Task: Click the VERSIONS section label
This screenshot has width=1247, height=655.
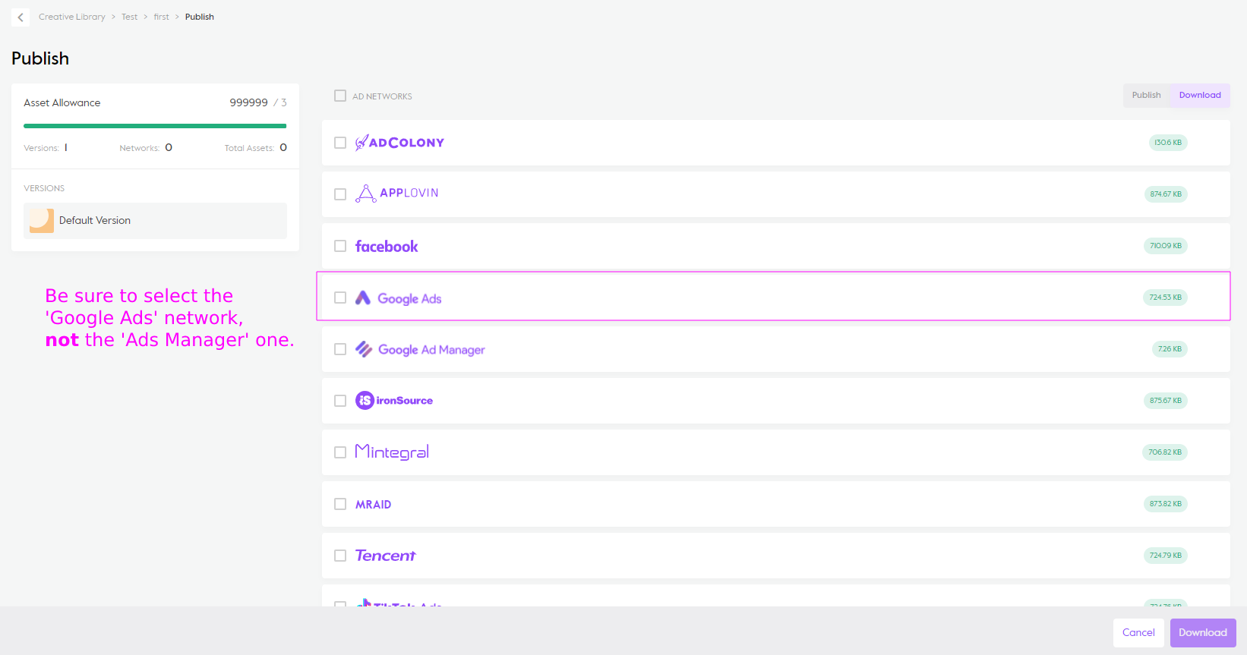Action: (x=44, y=188)
